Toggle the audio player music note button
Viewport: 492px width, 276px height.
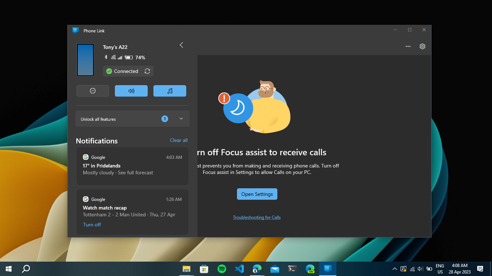point(170,91)
